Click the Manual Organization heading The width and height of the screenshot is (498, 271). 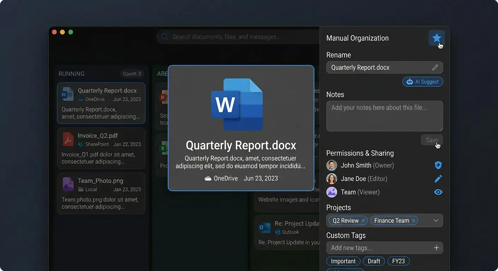pyautogui.click(x=357, y=38)
